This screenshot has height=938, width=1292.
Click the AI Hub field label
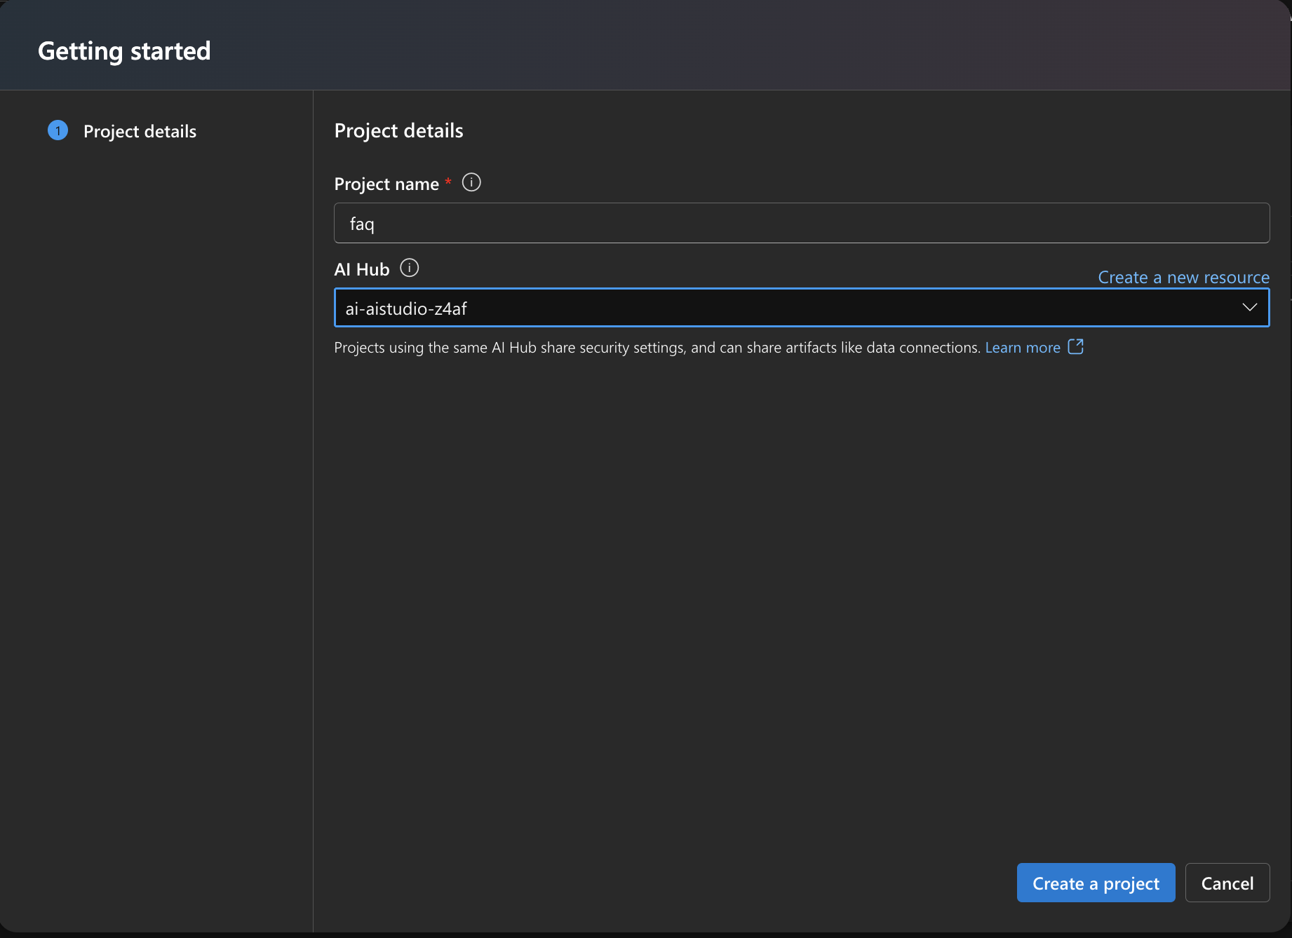[x=361, y=269]
